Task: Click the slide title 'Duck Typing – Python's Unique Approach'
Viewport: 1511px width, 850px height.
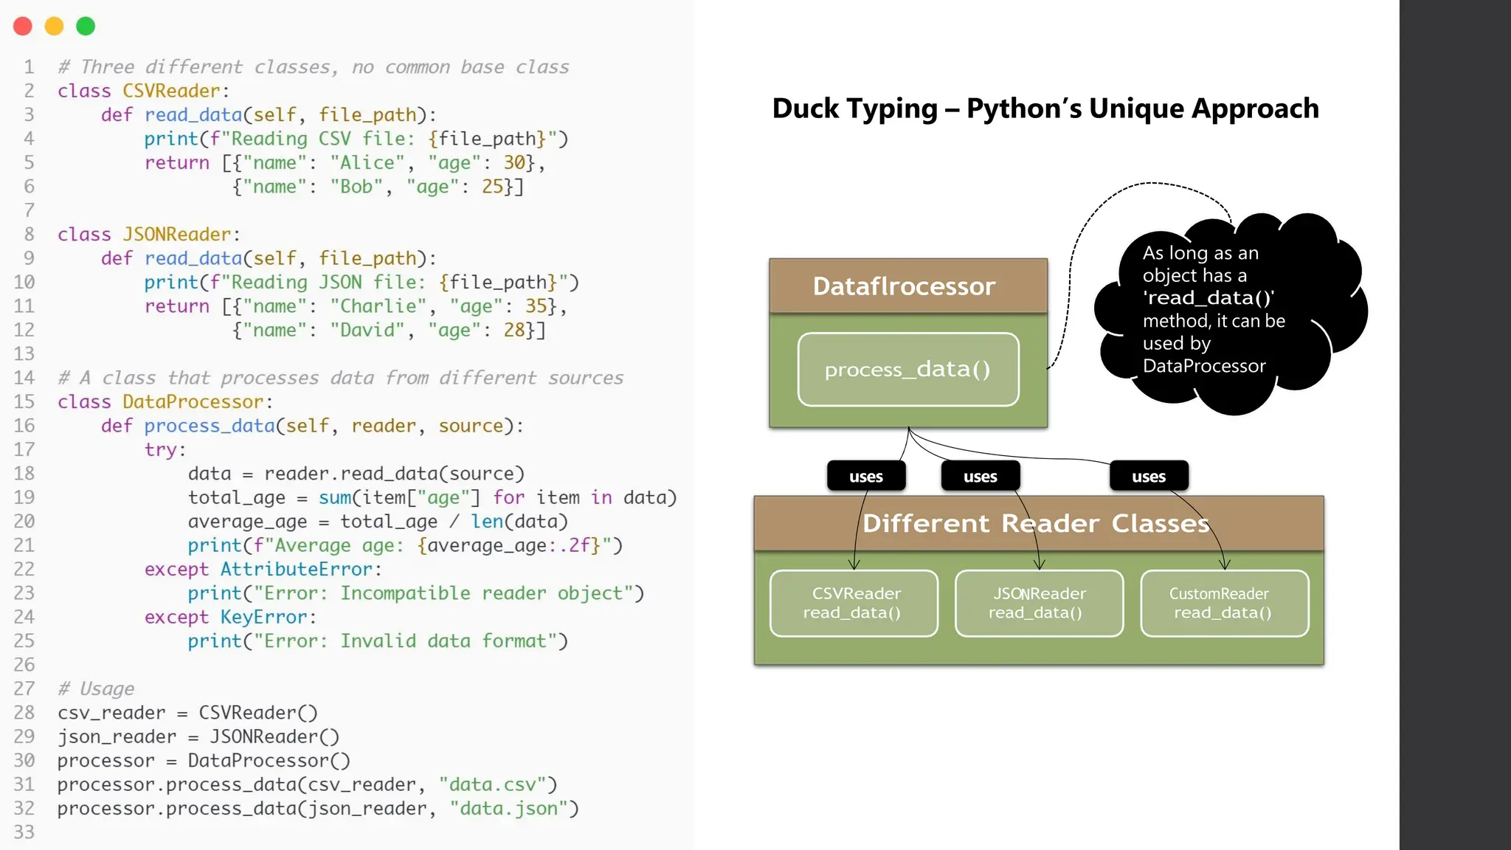Action: click(1045, 108)
